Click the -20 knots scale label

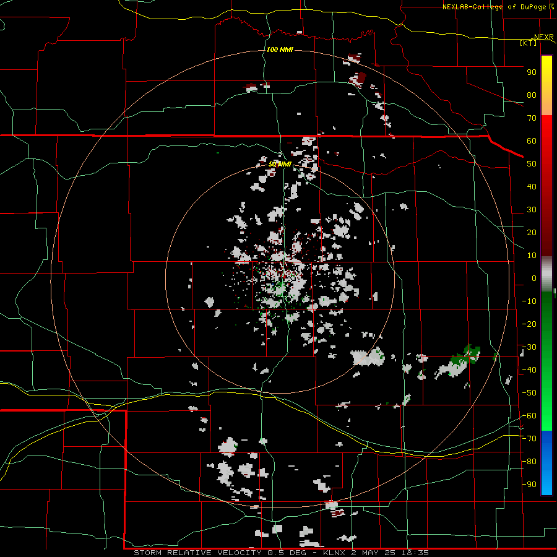coord(529,324)
